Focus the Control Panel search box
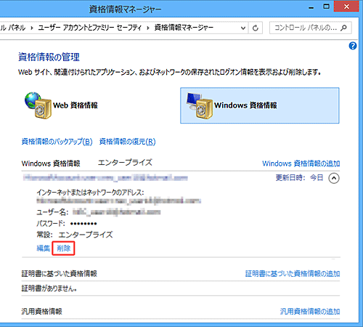This screenshot has height=327, width=363. coord(311,28)
